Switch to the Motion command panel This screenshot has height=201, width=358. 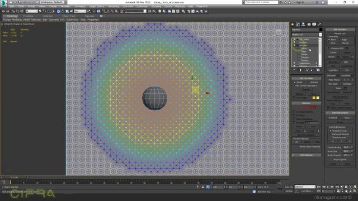point(309,24)
